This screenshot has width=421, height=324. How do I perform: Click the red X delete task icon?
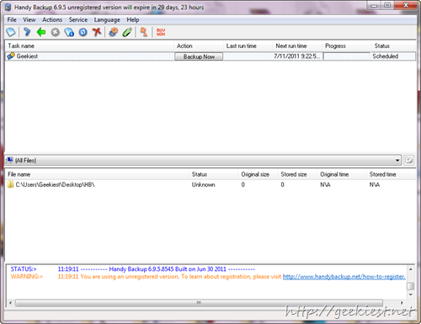click(97, 32)
